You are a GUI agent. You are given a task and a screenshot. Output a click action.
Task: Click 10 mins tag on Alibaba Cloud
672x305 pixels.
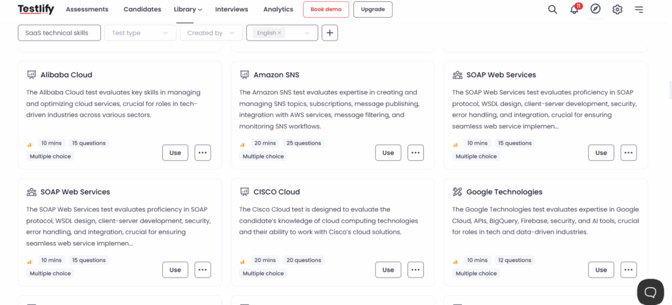(x=51, y=143)
